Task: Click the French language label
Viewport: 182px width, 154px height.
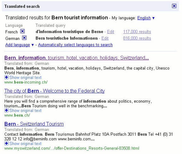Action: (11, 32)
